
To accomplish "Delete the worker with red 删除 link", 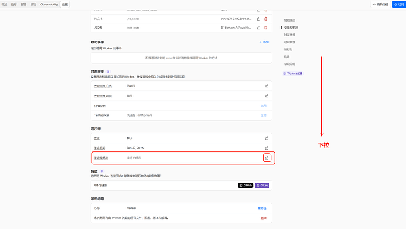I will coord(264,218).
